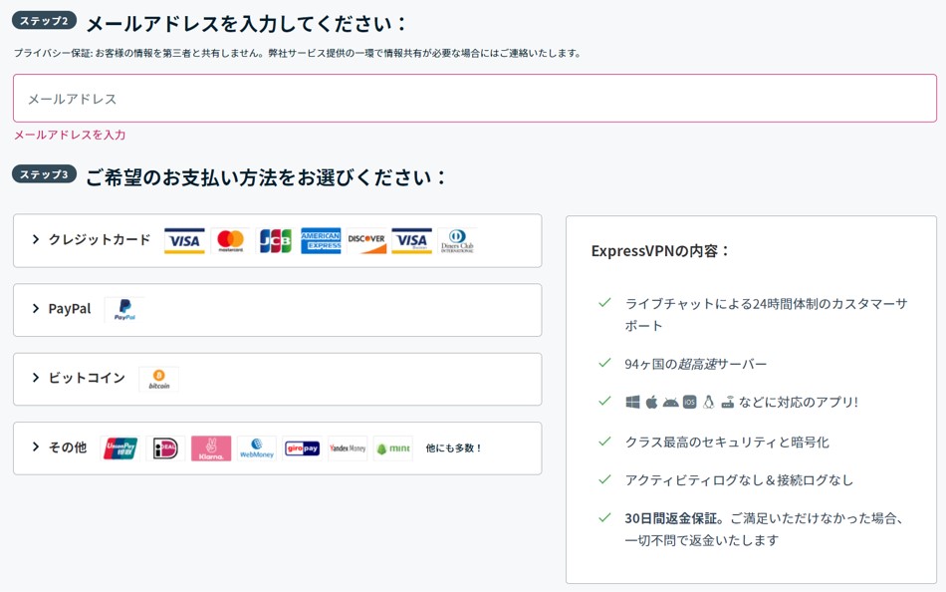Click the 他にも多数！ link

coord(453,447)
